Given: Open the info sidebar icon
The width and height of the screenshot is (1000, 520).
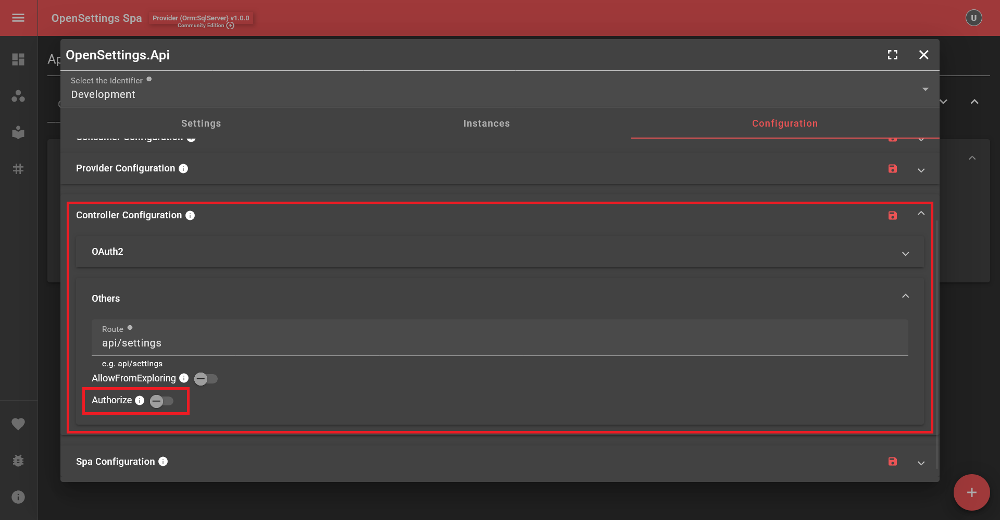Looking at the screenshot, I should 18,497.
